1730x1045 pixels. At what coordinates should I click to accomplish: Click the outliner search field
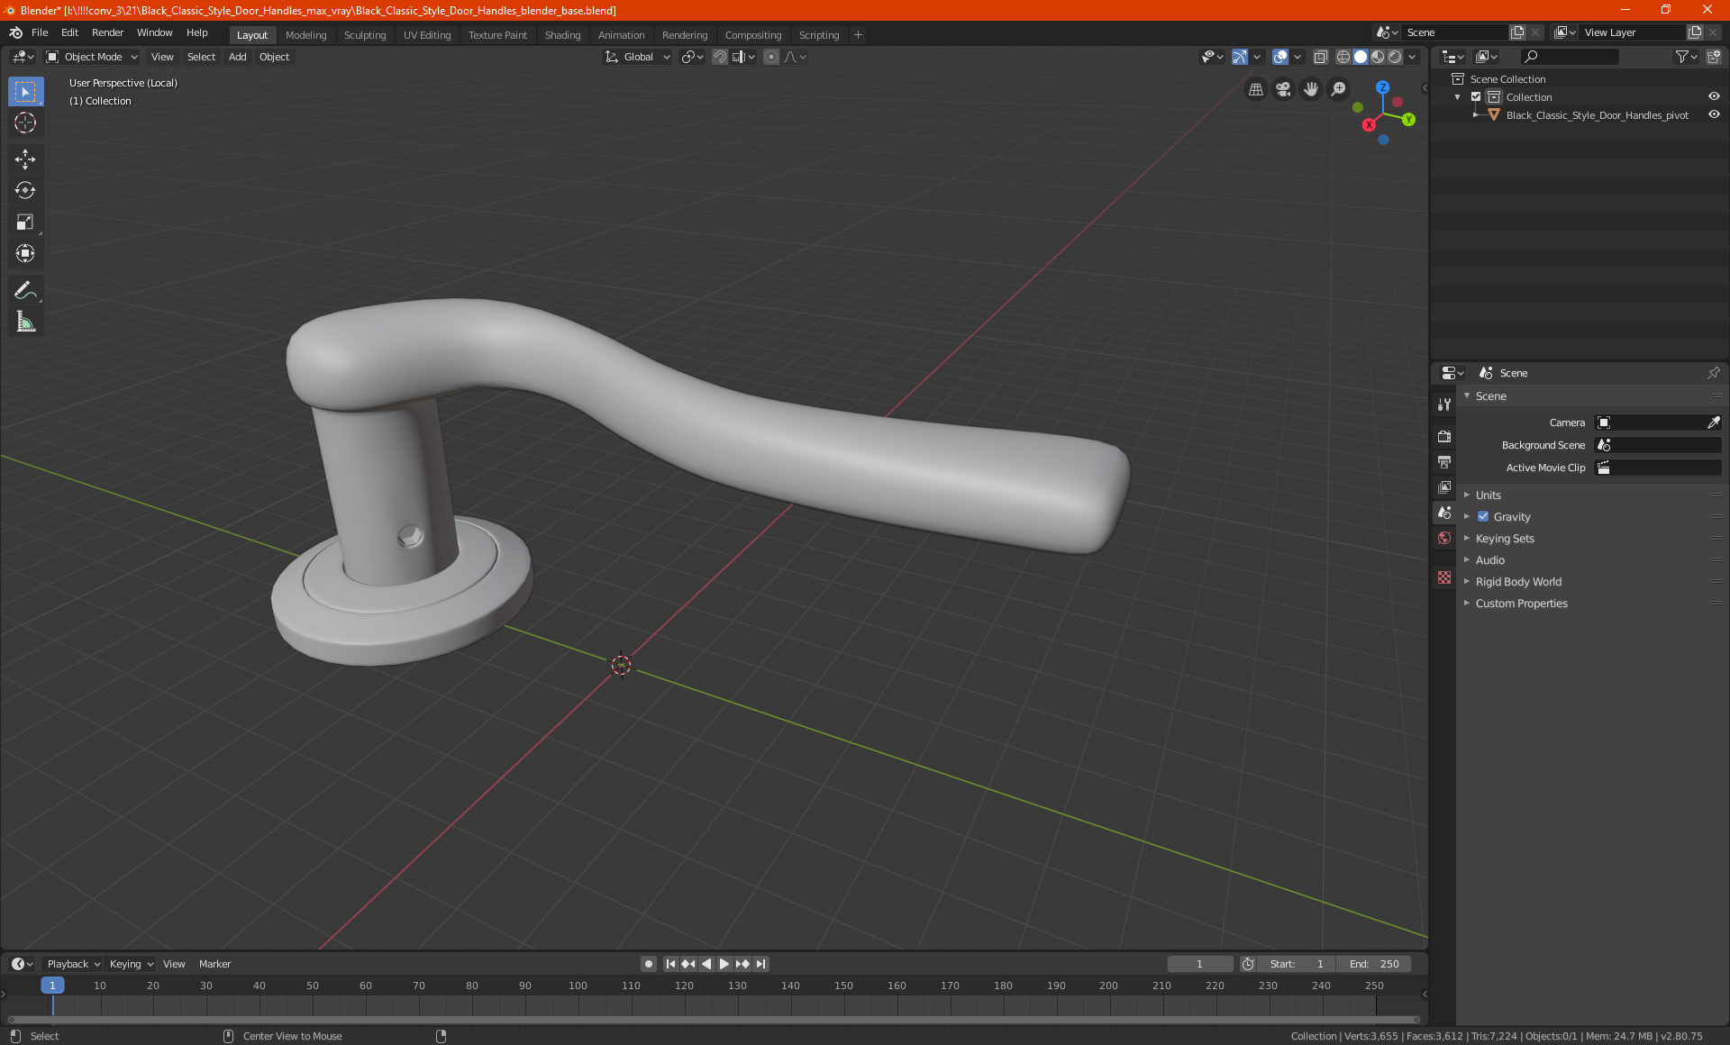1570,57
